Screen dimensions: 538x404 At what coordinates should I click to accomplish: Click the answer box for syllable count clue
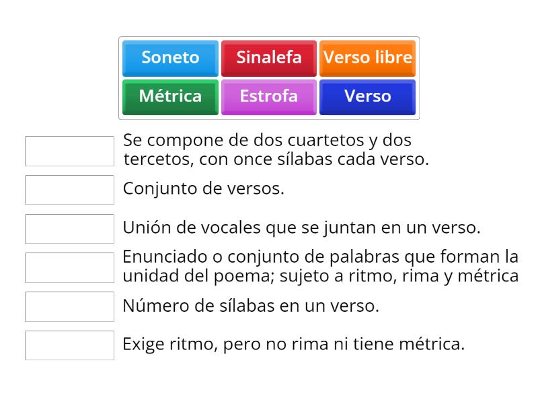click(x=69, y=306)
